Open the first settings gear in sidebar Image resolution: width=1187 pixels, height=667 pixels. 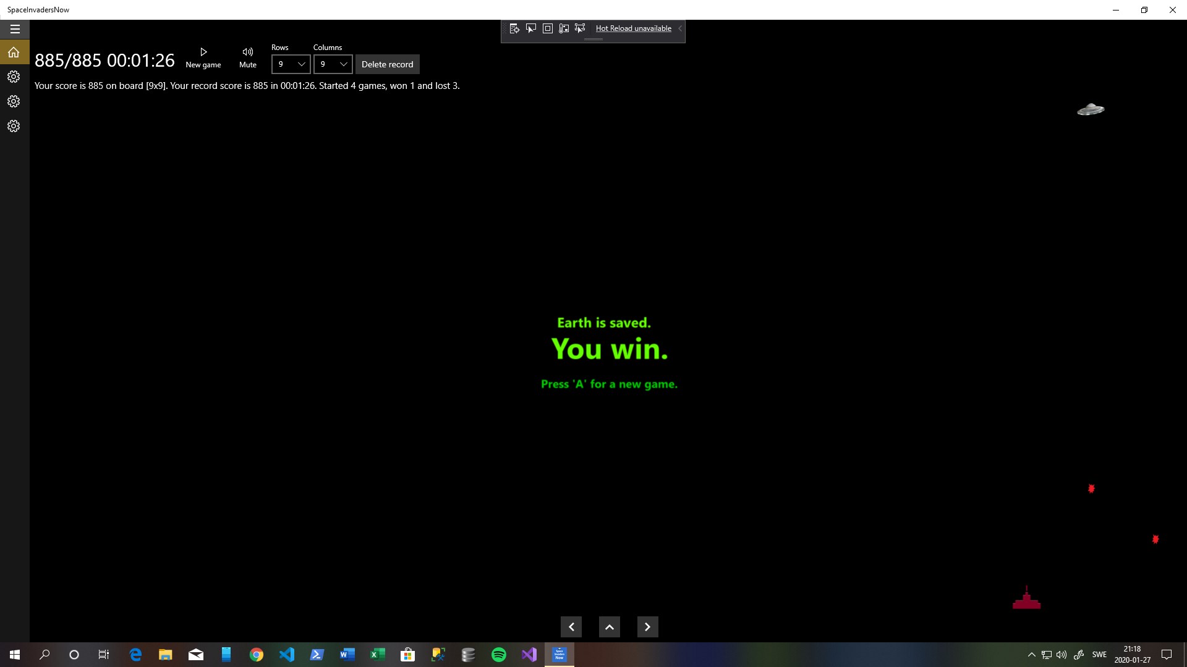14,77
